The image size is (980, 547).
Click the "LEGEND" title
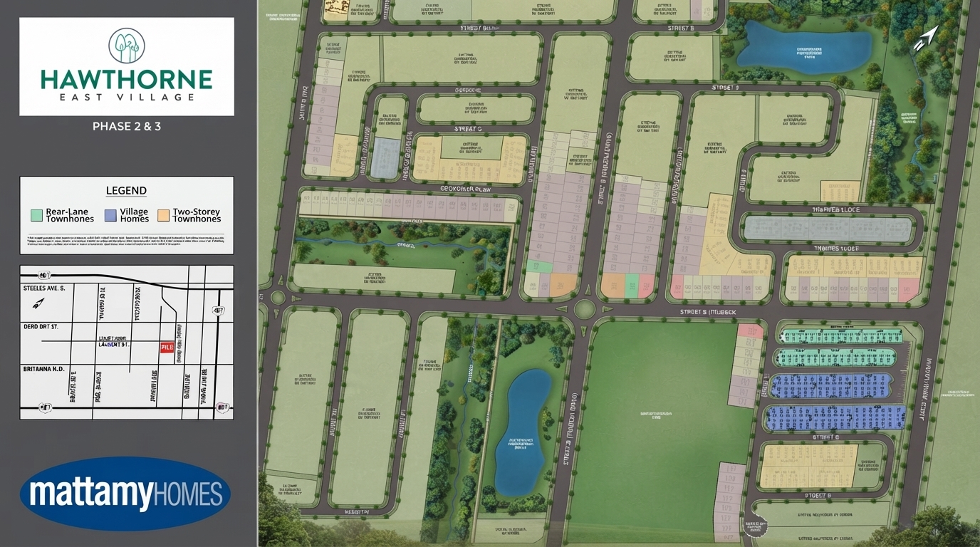point(126,191)
